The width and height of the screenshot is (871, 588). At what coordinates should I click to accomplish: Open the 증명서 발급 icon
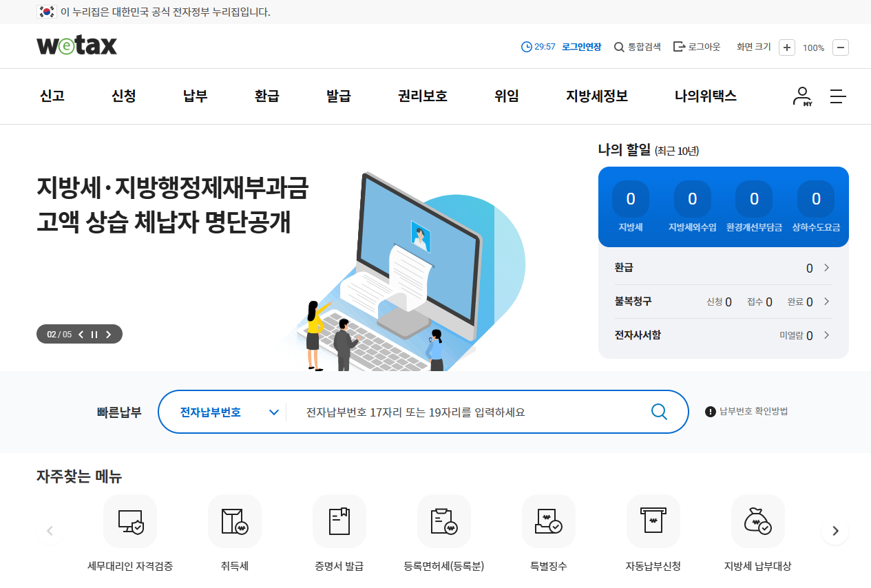tap(339, 521)
